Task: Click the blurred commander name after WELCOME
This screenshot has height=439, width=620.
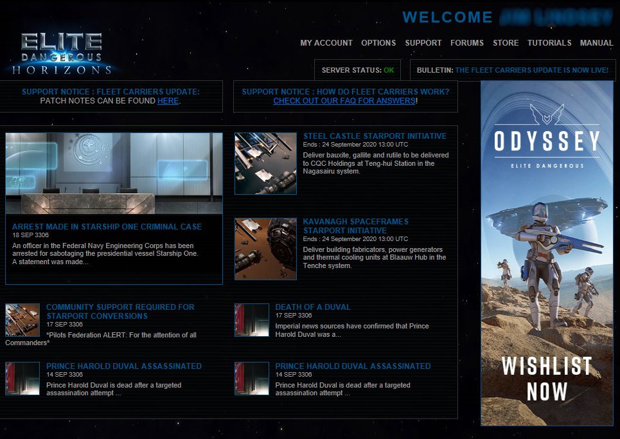Action: coord(556,17)
